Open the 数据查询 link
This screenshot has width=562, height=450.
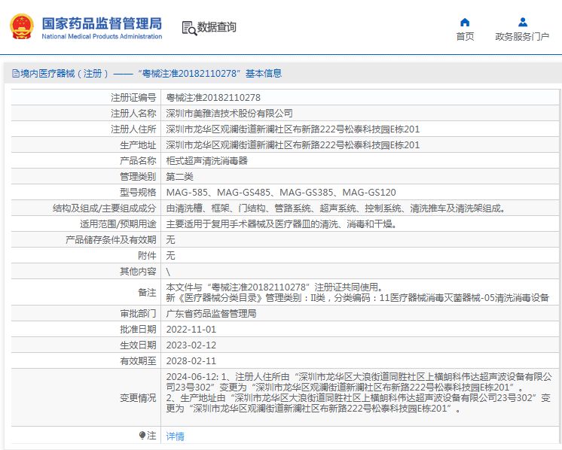(216, 27)
